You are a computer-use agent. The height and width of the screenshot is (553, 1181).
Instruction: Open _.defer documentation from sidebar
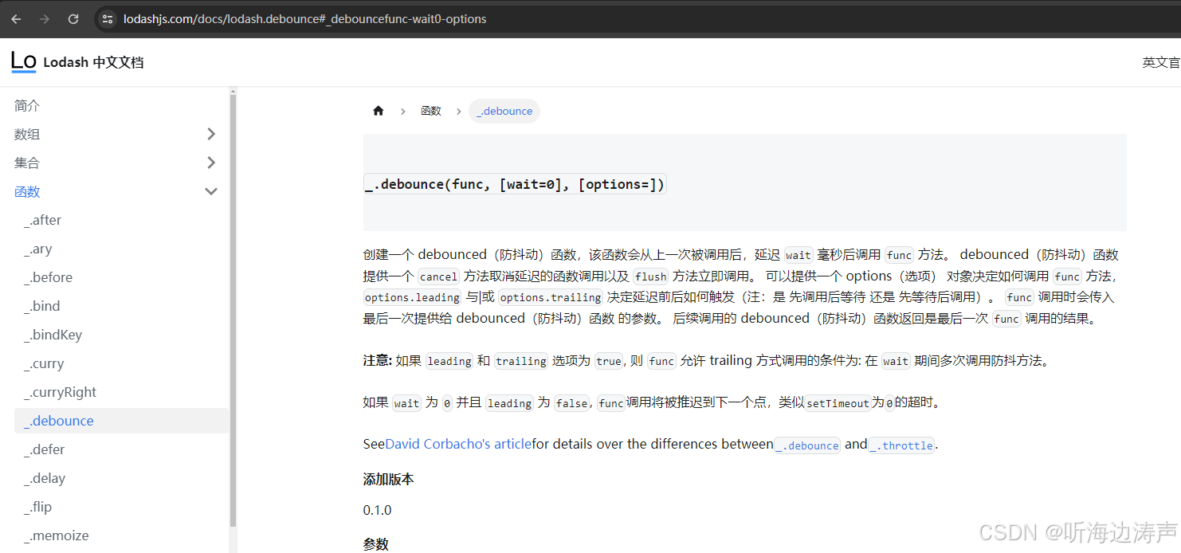[44, 449]
